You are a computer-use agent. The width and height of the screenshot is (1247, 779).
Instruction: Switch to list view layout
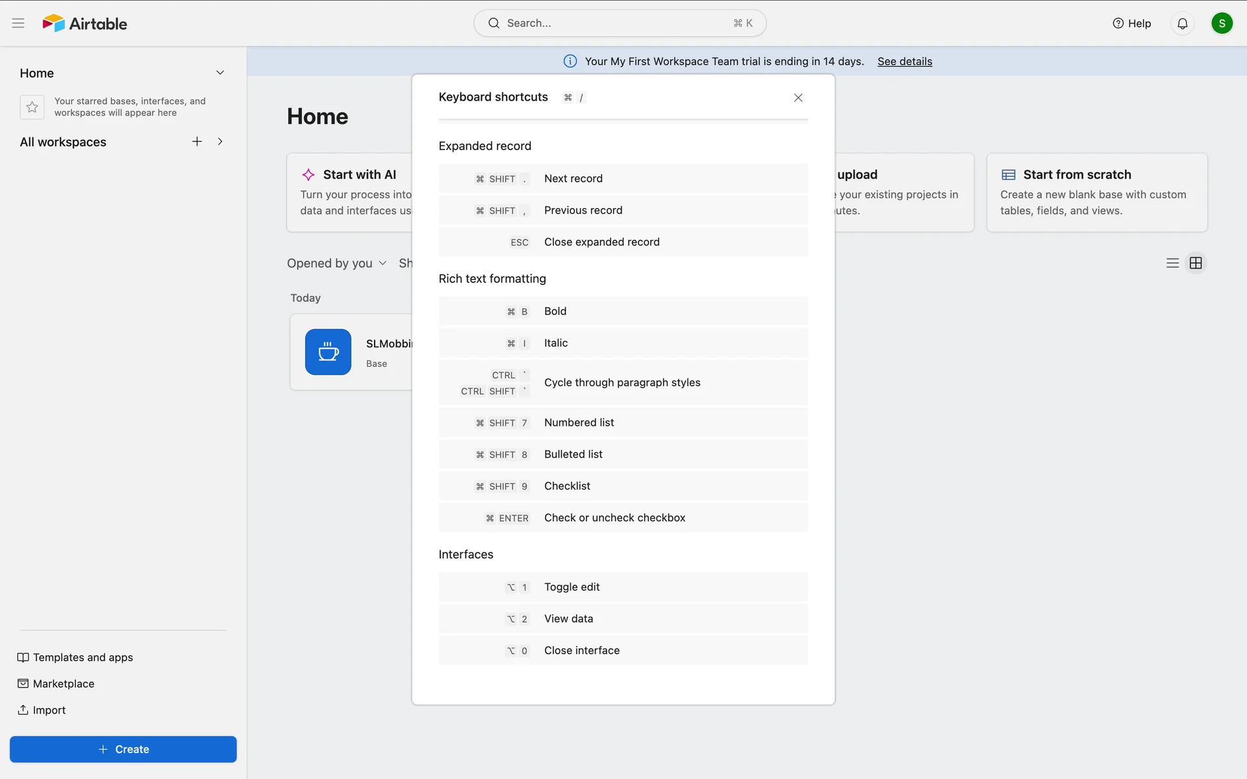(x=1172, y=263)
